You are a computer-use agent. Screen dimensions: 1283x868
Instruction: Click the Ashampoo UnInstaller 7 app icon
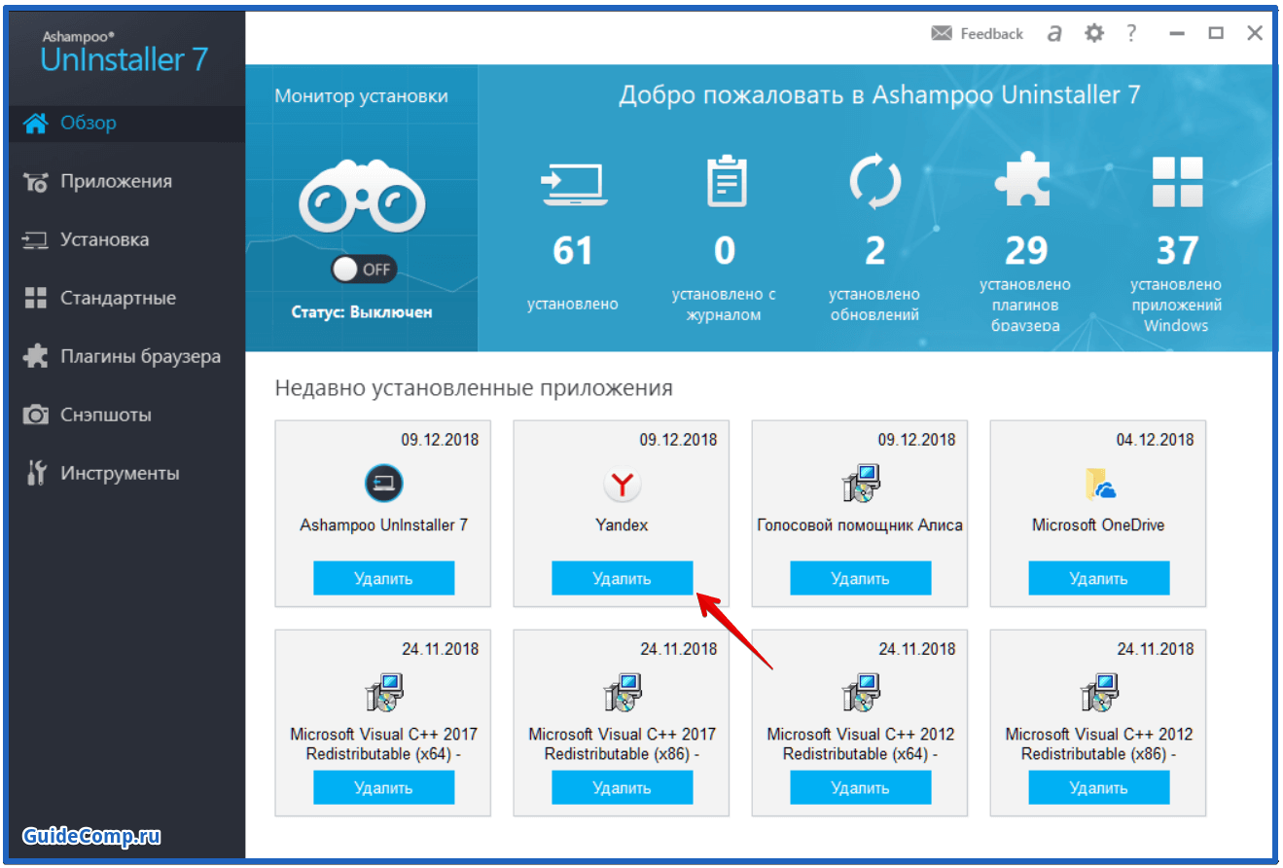click(383, 484)
